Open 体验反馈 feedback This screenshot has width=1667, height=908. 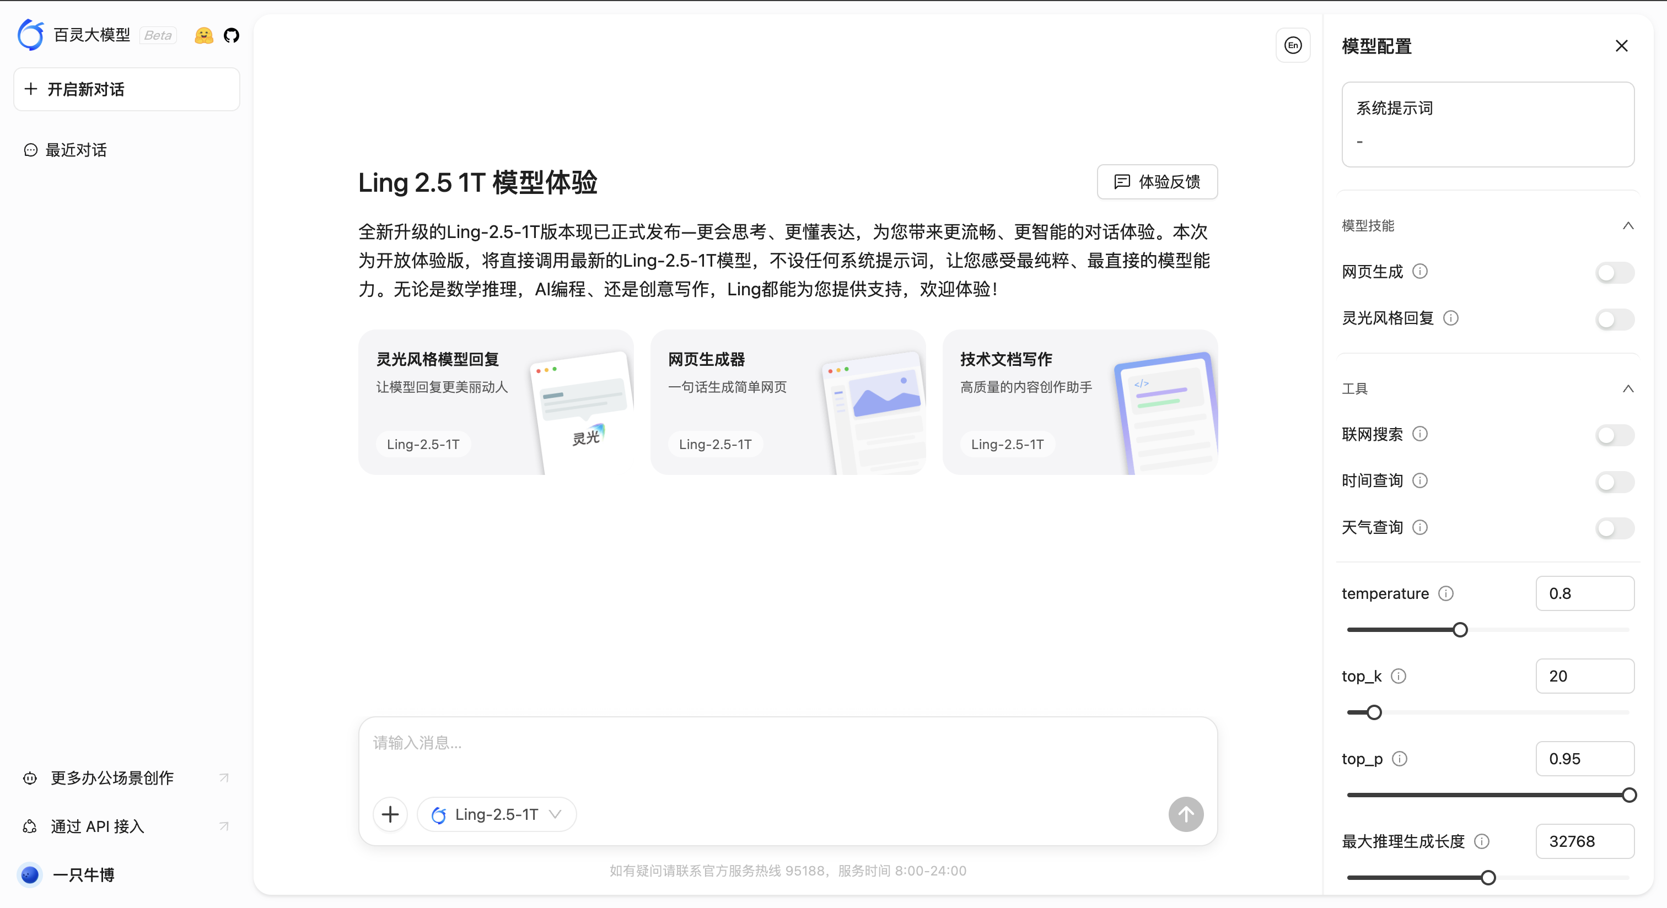coord(1157,182)
